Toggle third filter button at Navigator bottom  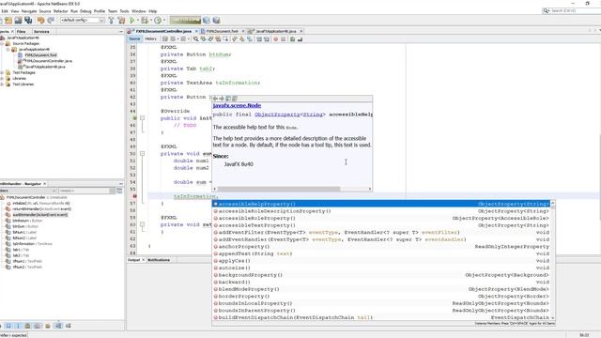[x=27, y=326]
